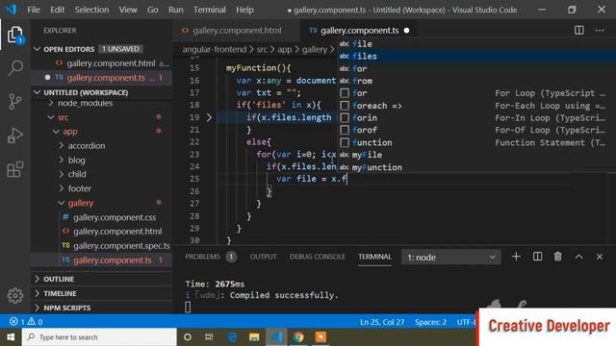The image size is (616, 346).
Task: Expand the Outline section
Action: (101, 279)
